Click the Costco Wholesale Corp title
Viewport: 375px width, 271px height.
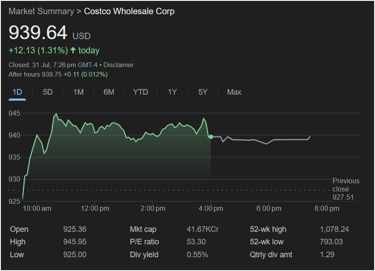pyautogui.click(x=129, y=12)
